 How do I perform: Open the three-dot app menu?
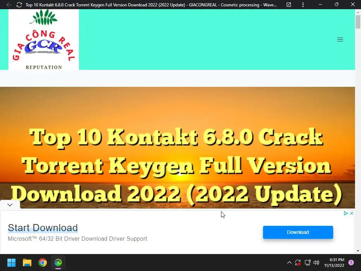pyautogui.click(x=303, y=5)
